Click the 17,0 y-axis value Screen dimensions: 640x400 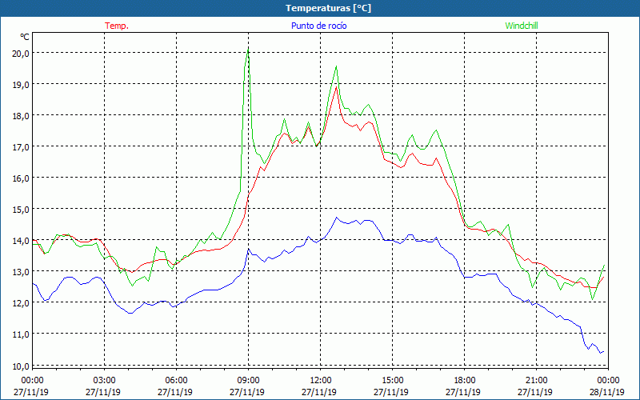[x=20, y=147]
